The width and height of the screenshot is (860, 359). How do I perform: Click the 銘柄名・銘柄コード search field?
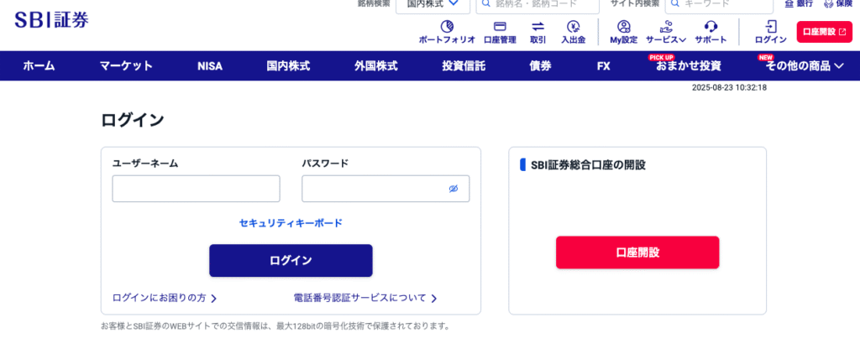[x=537, y=4]
